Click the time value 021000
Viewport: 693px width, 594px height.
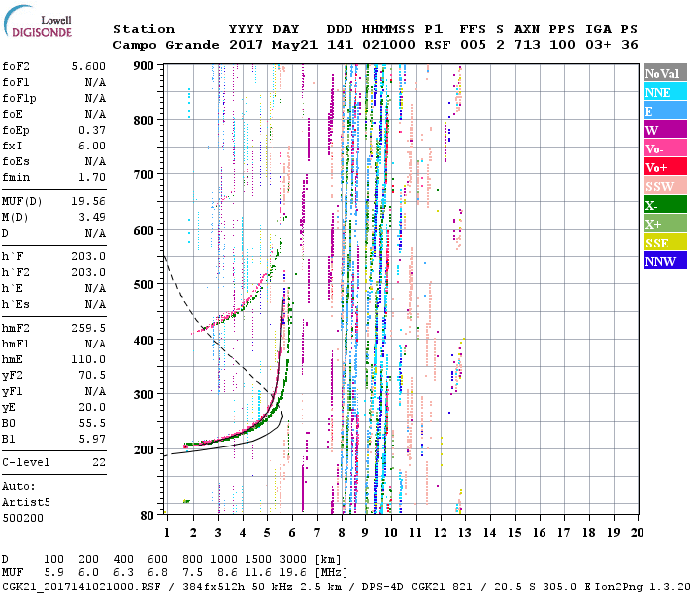click(x=389, y=45)
